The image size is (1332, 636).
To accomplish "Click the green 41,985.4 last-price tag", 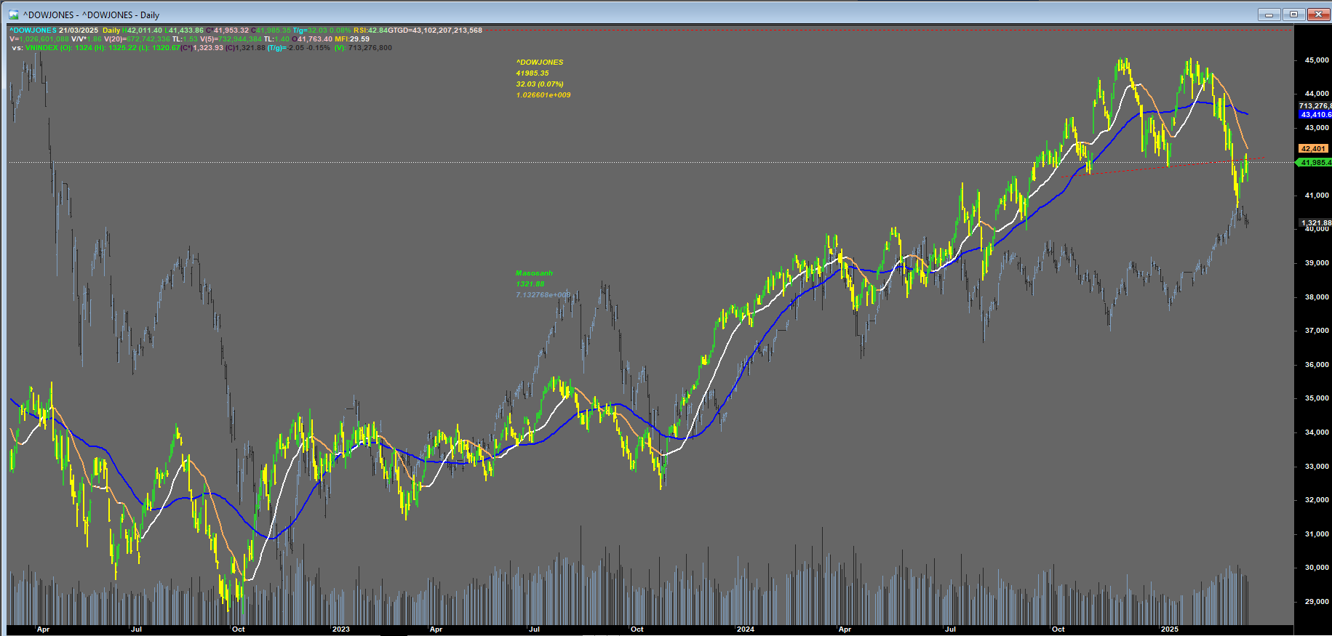I will (1314, 163).
